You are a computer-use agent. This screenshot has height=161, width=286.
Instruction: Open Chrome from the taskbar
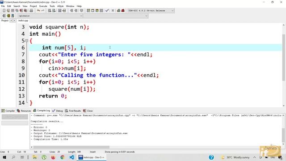(62, 157)
